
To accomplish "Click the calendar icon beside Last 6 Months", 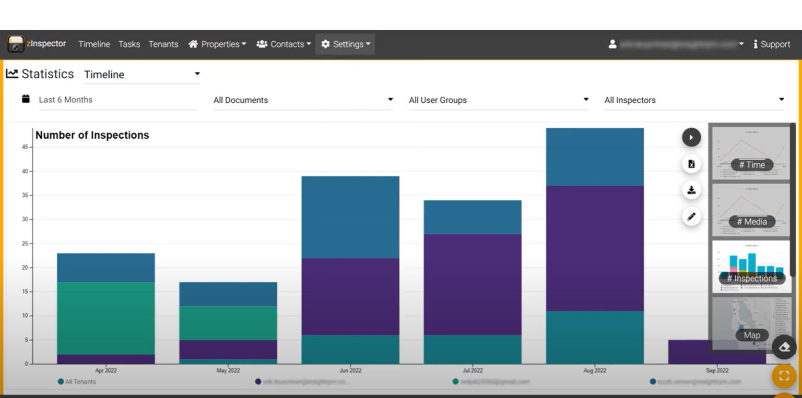I will [x=25, y=99].
